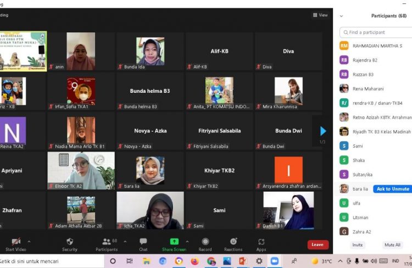The image size is (412, 268).
Task: Click the taskbar search box
Action: pos(51,261)
